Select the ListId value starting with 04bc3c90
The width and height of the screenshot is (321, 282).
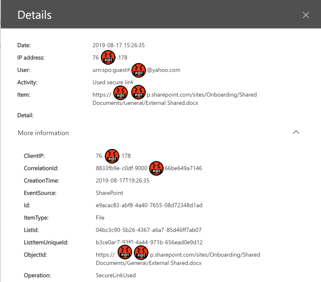point(148,230)
